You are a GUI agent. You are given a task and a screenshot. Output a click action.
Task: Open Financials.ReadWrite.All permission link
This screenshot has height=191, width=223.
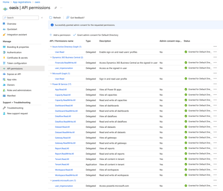tap(66, 63)
